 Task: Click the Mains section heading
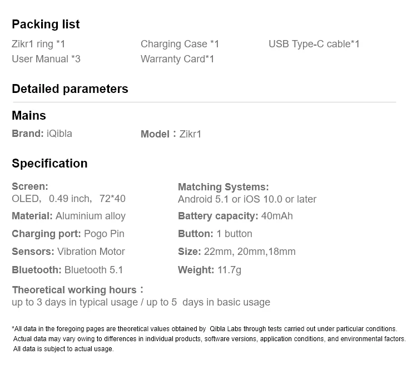point(29,116)
